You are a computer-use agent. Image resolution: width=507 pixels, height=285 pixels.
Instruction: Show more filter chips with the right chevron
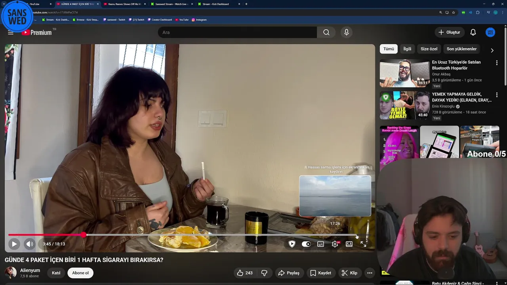tap(492, 50)
